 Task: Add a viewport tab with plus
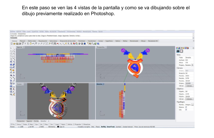tap(49, 121)
